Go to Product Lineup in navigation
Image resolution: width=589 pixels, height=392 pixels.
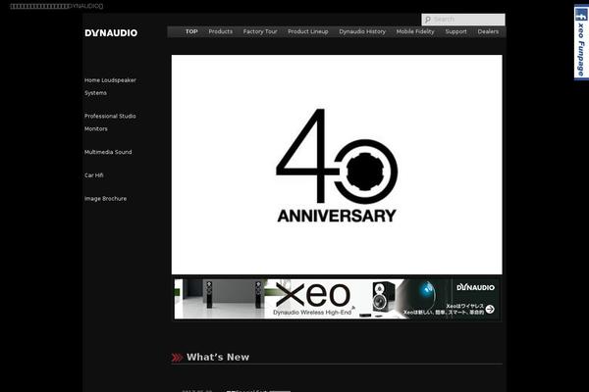coord(308,31)
